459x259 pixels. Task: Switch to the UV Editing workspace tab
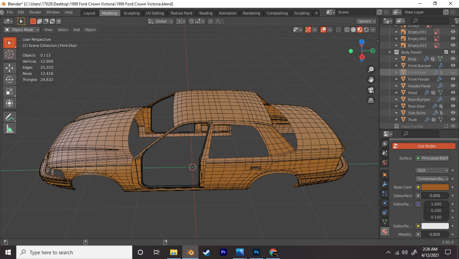(x=155, y=13)
